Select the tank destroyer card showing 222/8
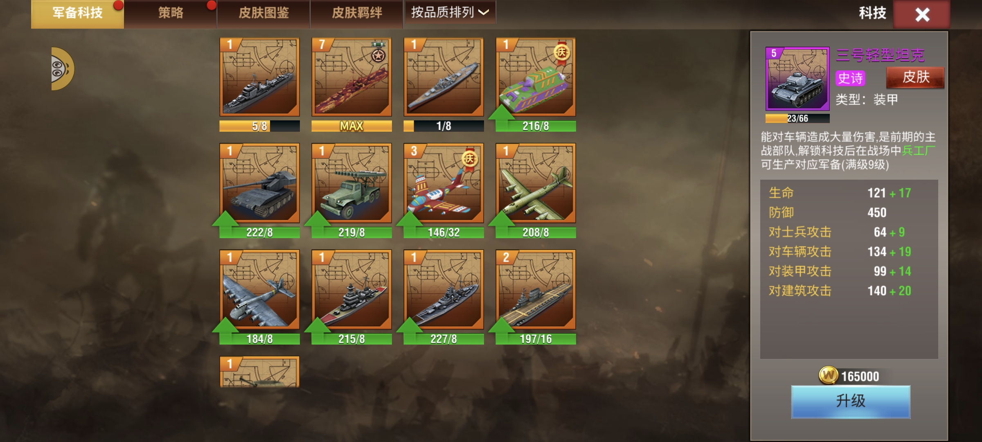 (259, 183)
